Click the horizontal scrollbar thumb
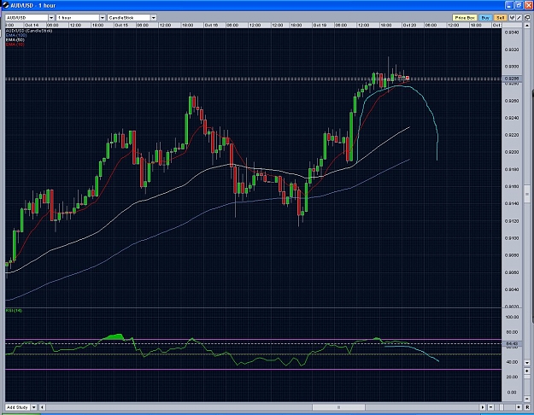 (338, 407)
